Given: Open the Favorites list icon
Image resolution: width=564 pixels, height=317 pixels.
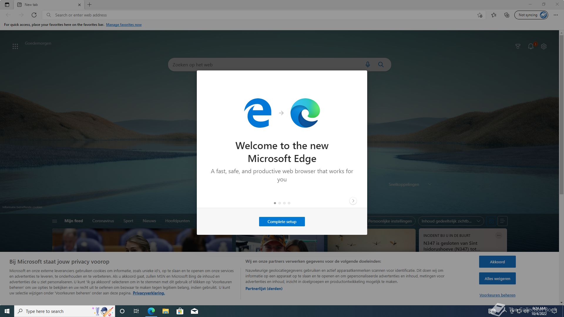Looking at the screenshot, I should tap(494, 15).
